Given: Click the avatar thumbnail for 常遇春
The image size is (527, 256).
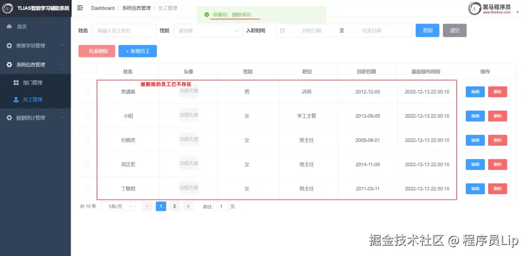Looking at the screenshot, I should click(189, 91).
